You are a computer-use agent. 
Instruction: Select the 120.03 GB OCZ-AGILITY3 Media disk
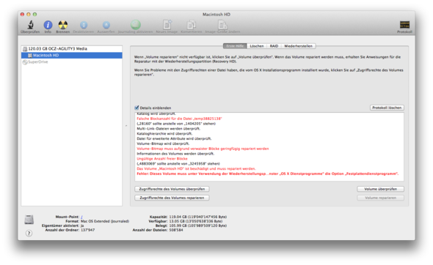72,49
